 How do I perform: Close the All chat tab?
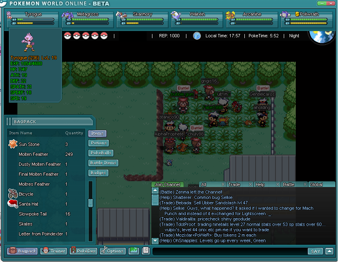pyautogui.click(x=223, y=184)
